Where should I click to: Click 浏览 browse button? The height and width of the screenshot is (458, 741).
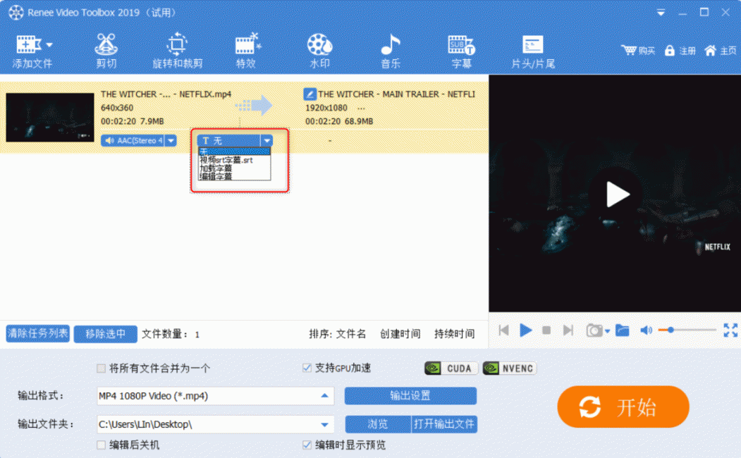click(x=378, y=424)
